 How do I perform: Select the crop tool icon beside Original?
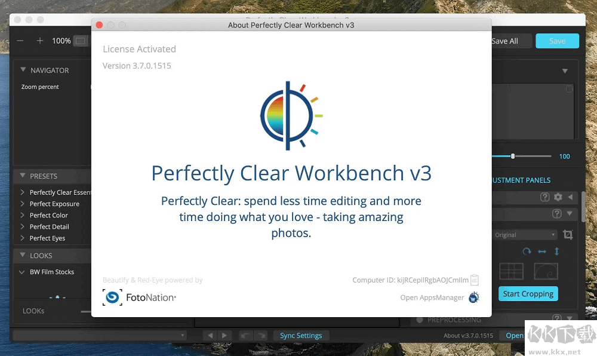click(x=568, y=235)
